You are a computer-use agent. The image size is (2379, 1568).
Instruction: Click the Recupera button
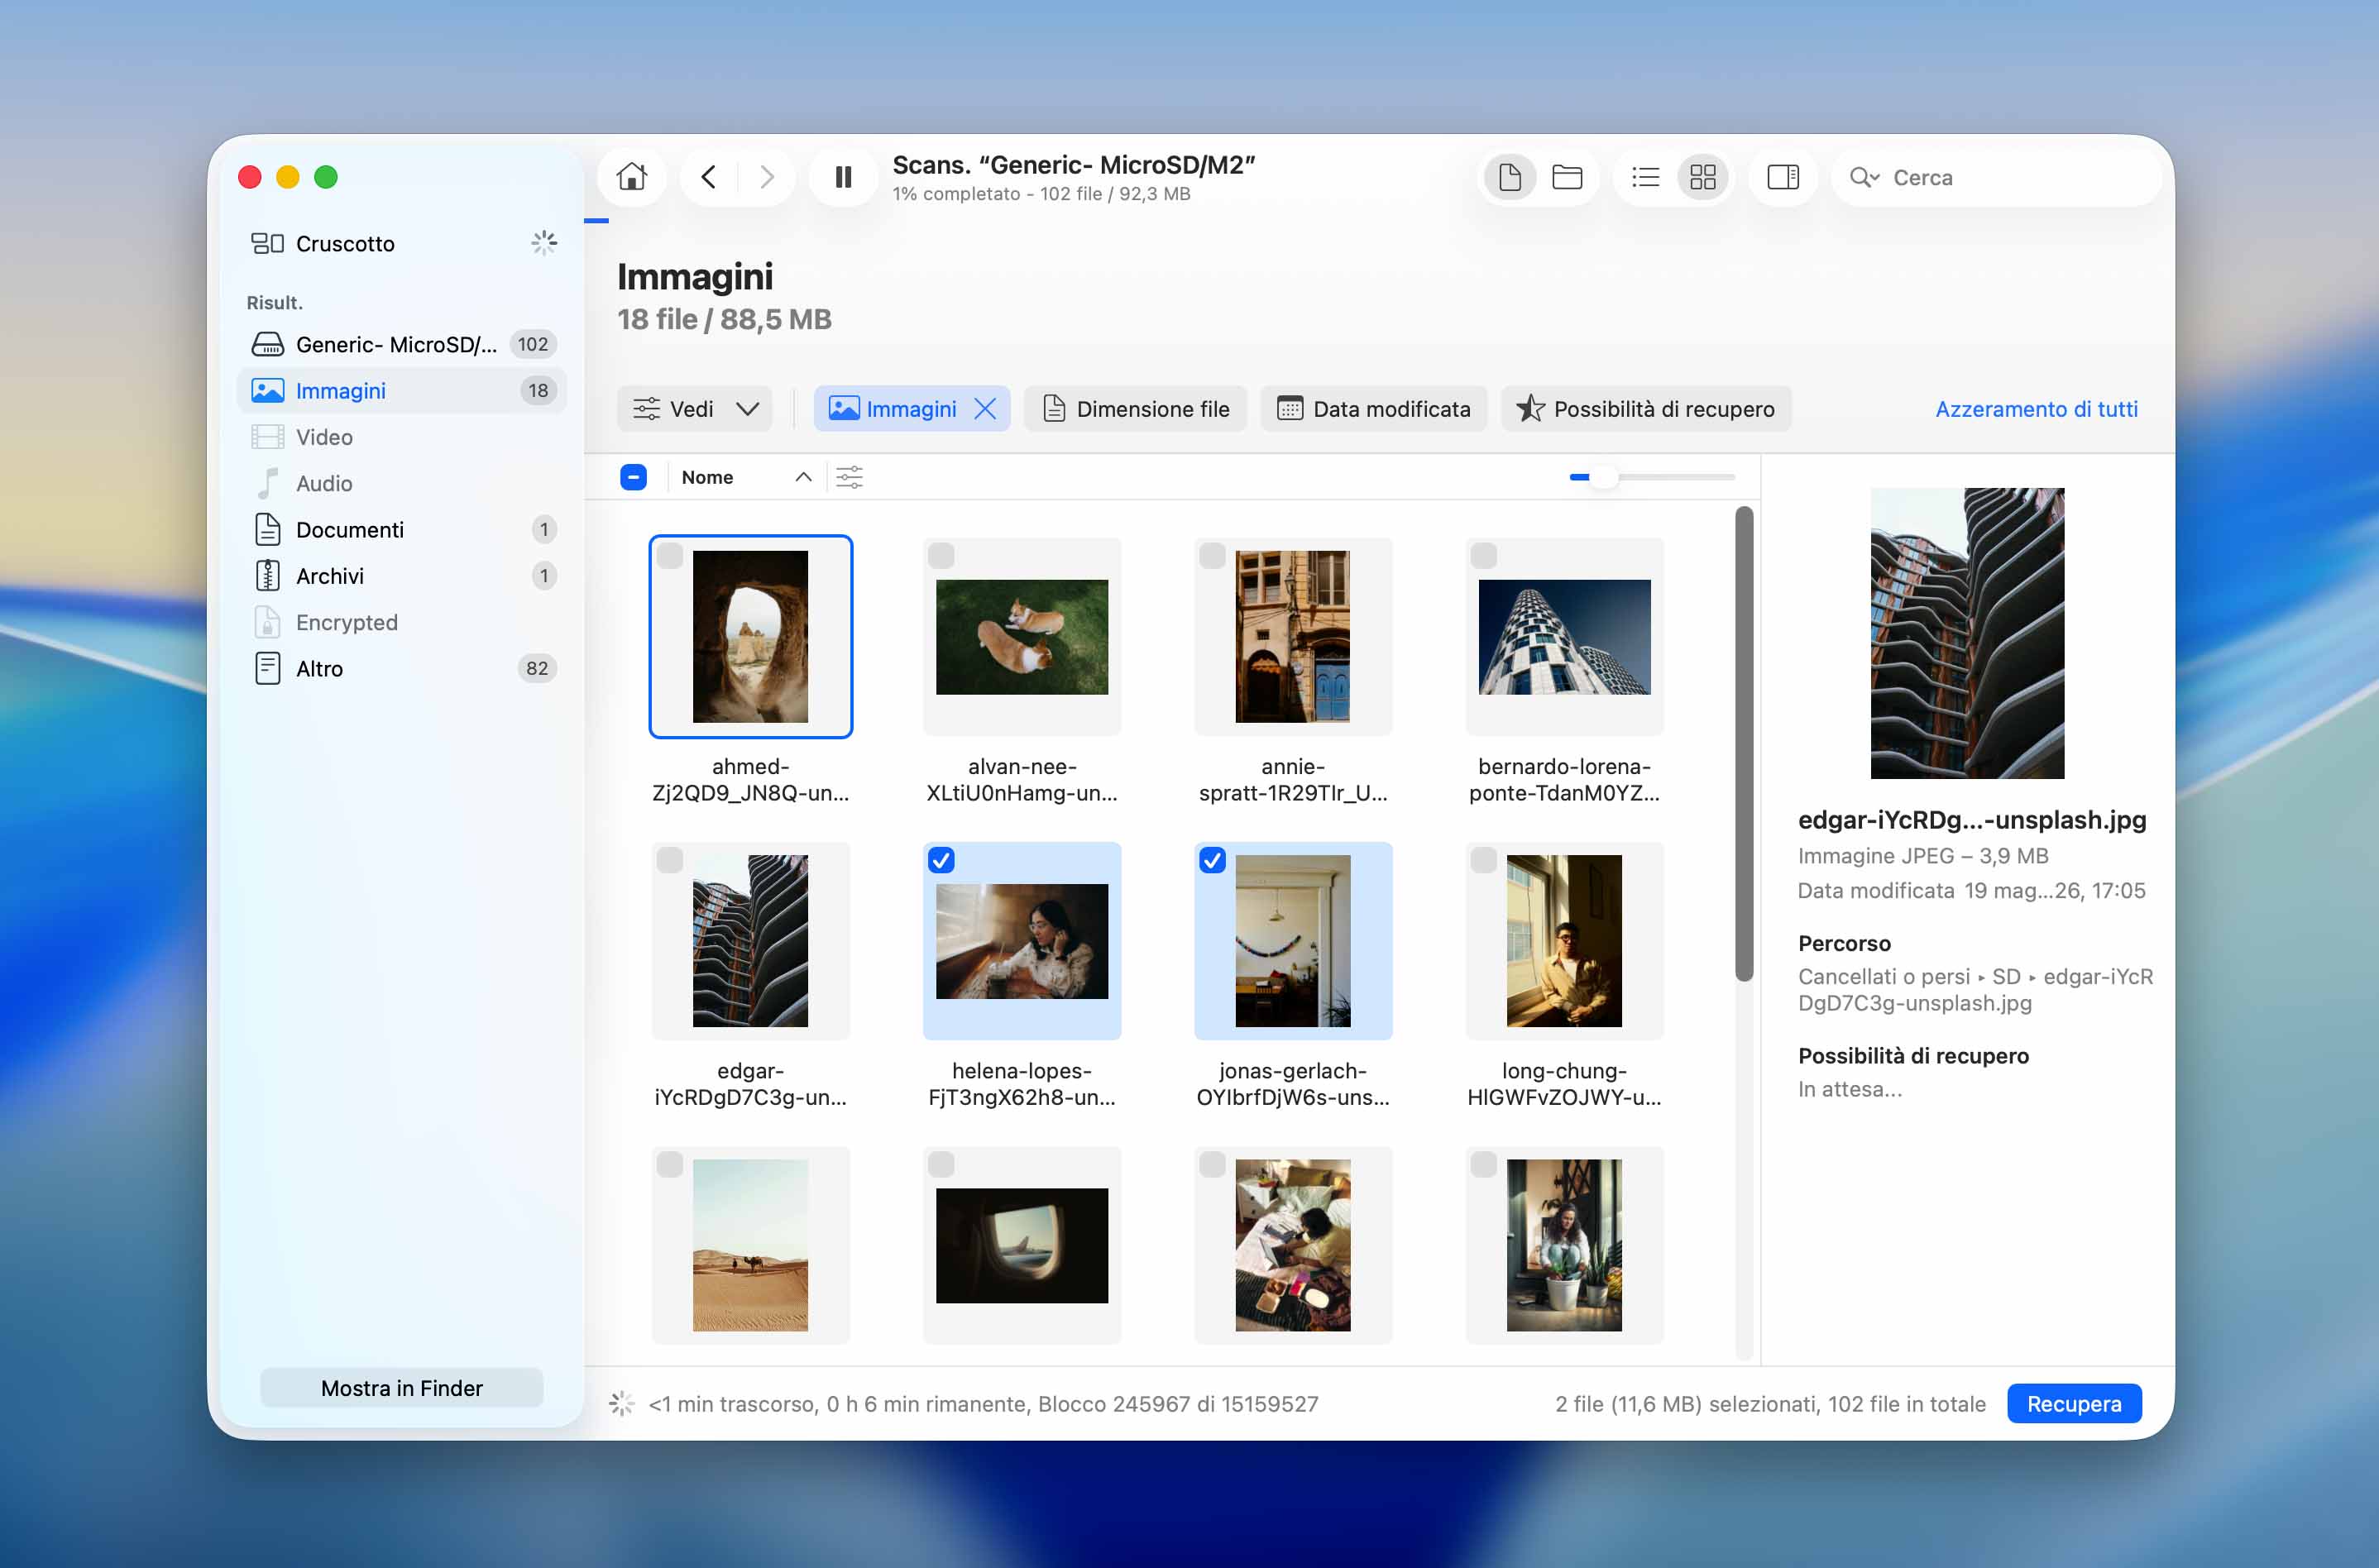(2073, 1403)
